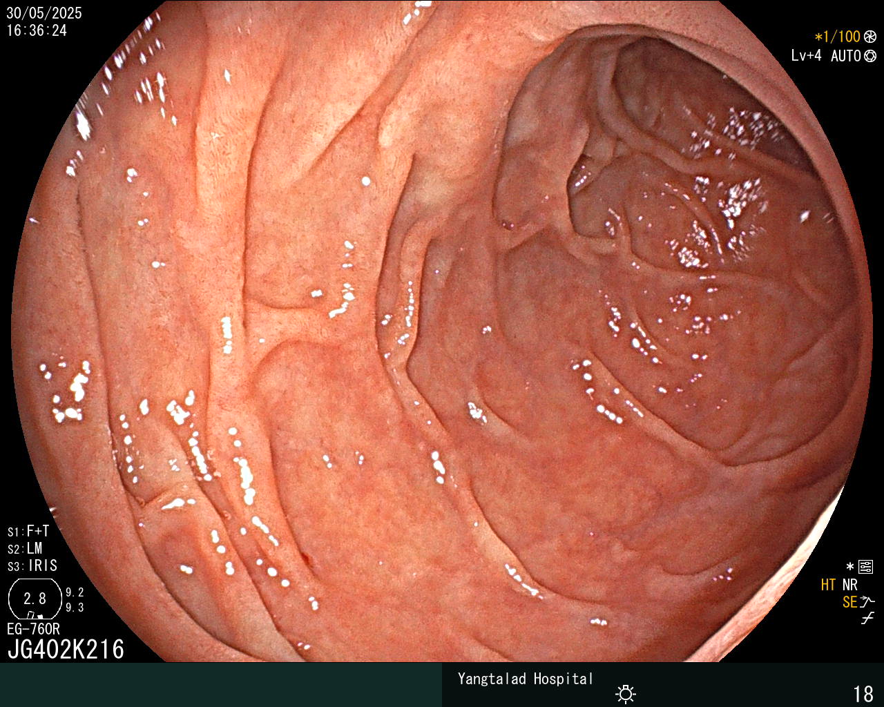Screen dimensions: 884x707
Task: Click the Lv+4 brightness level
Action: tap(806, 55)
